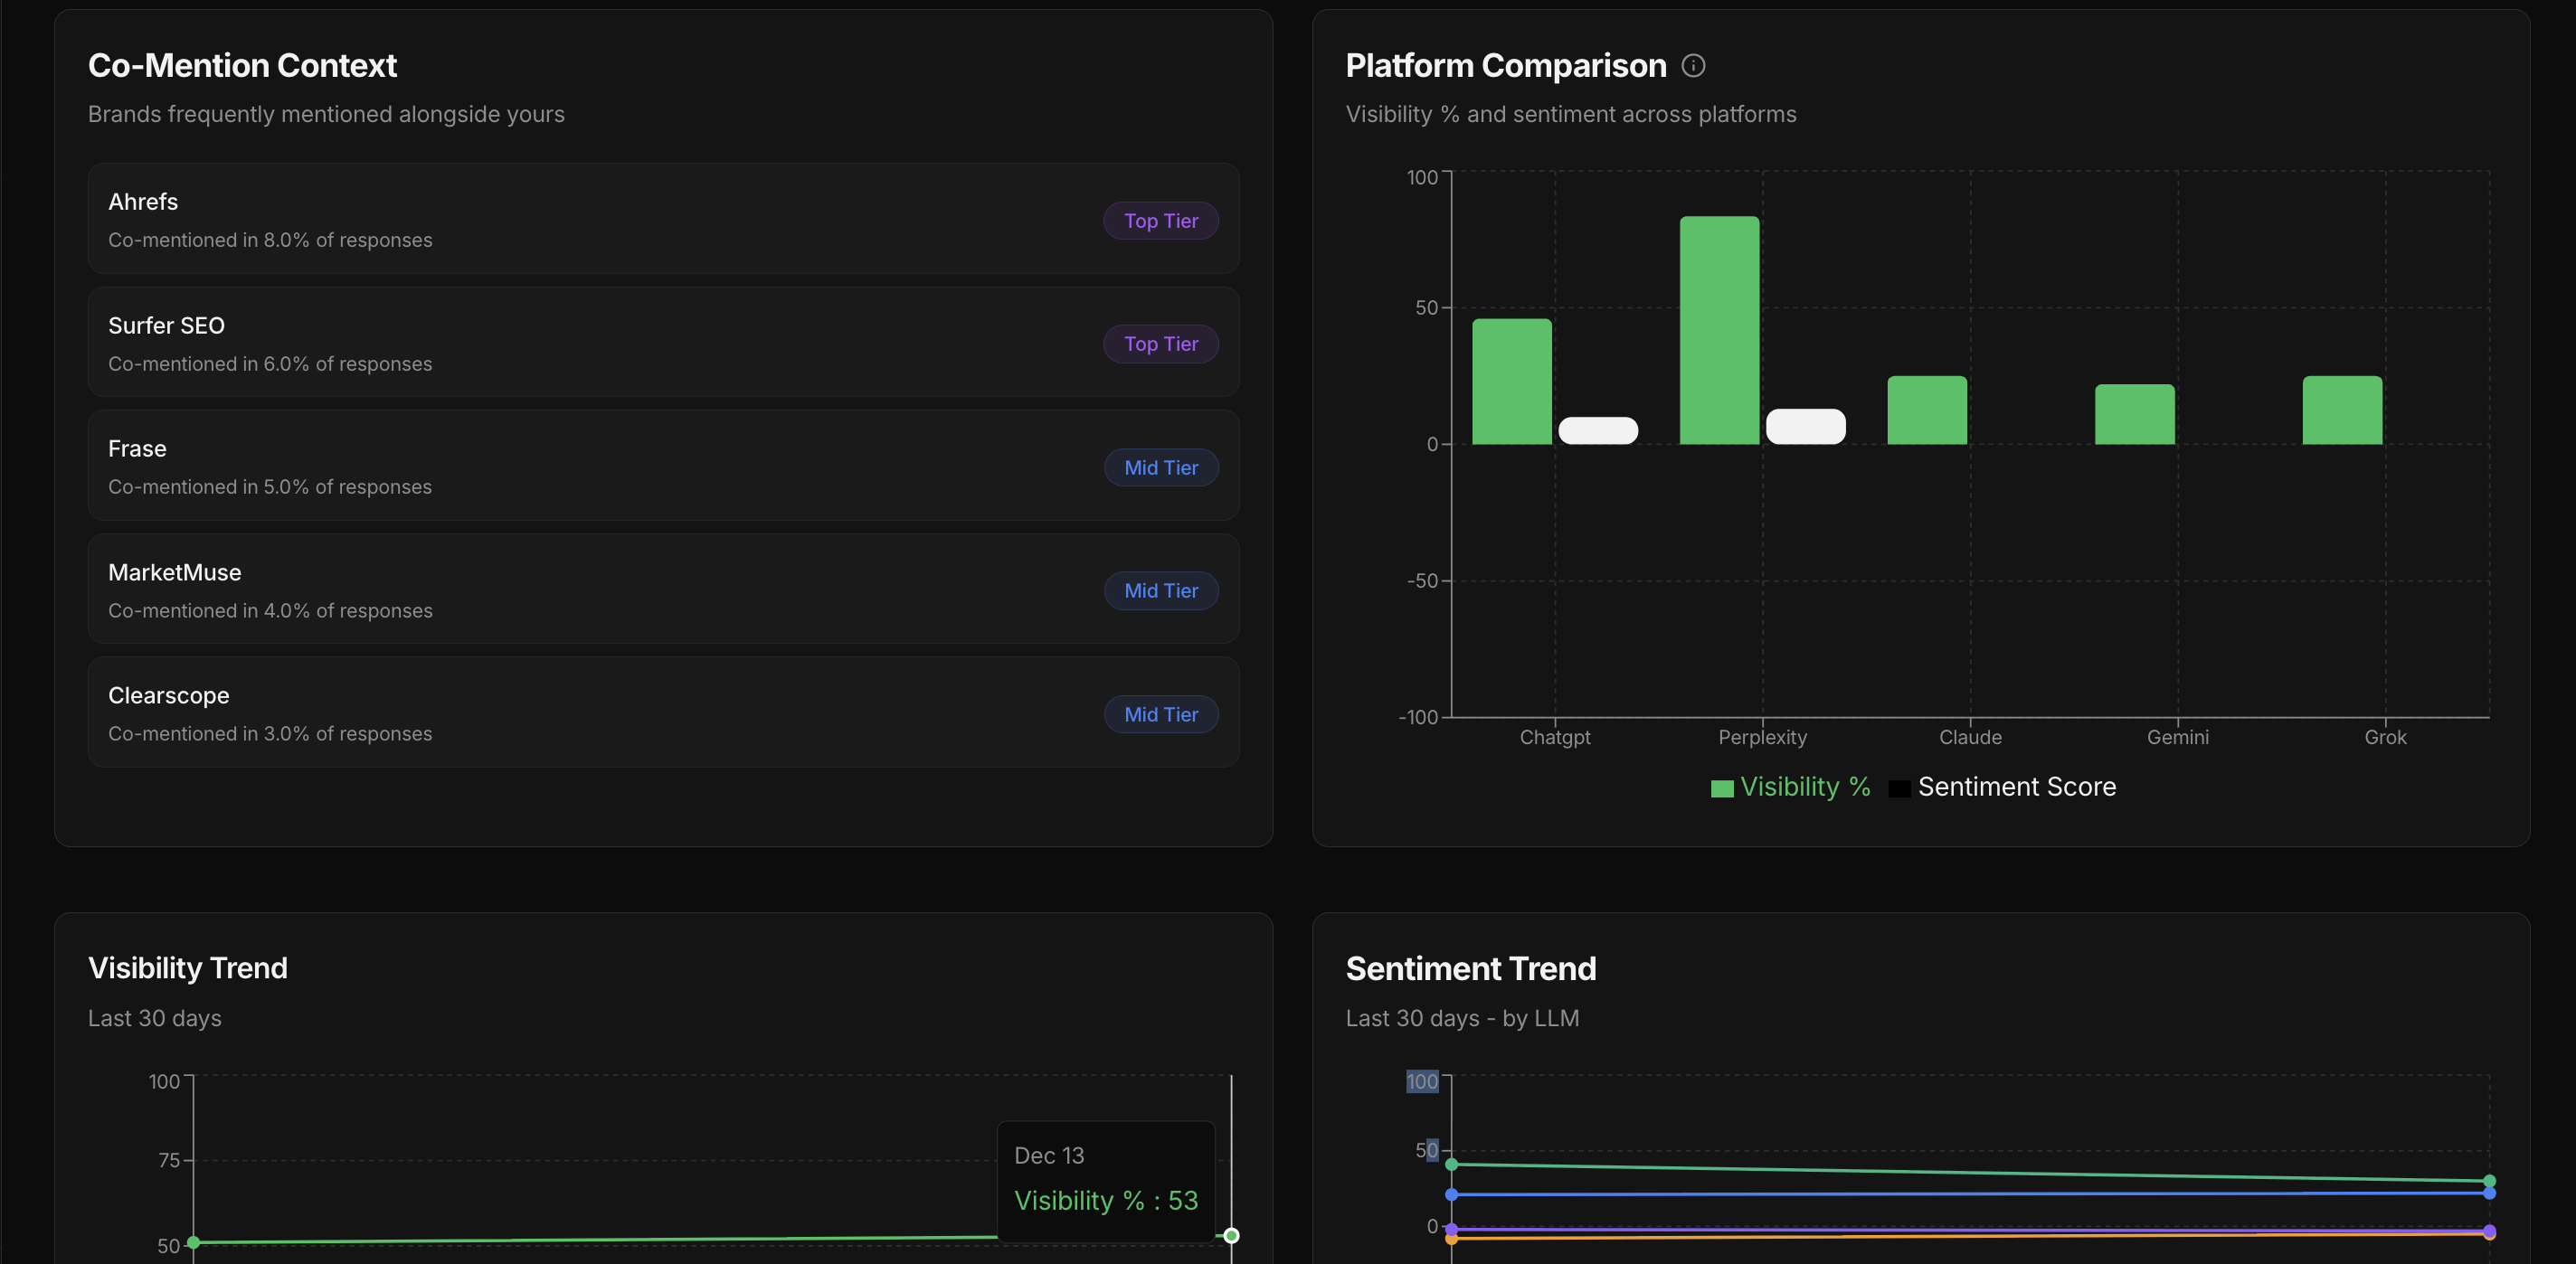Click the Perplexity green visibility bar

click(1719, 330)
